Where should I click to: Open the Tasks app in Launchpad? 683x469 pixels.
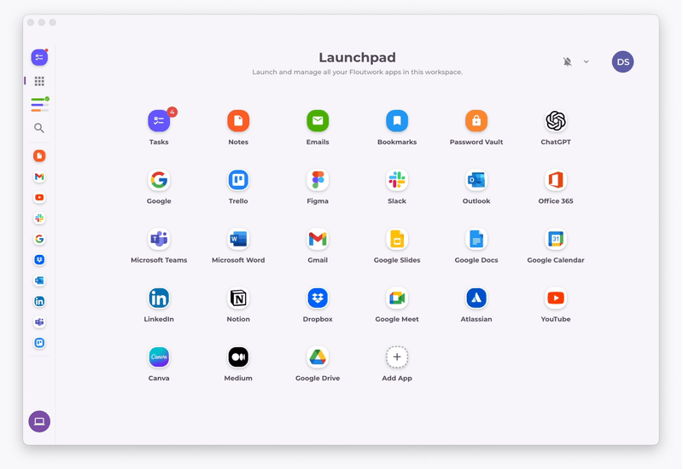159,120
